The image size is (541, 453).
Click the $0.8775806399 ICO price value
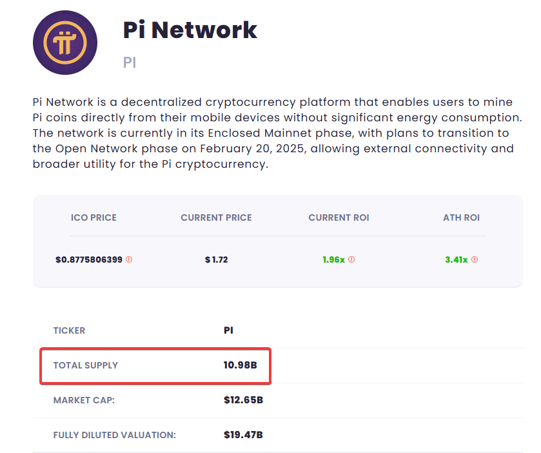click(x=89, y=259)
